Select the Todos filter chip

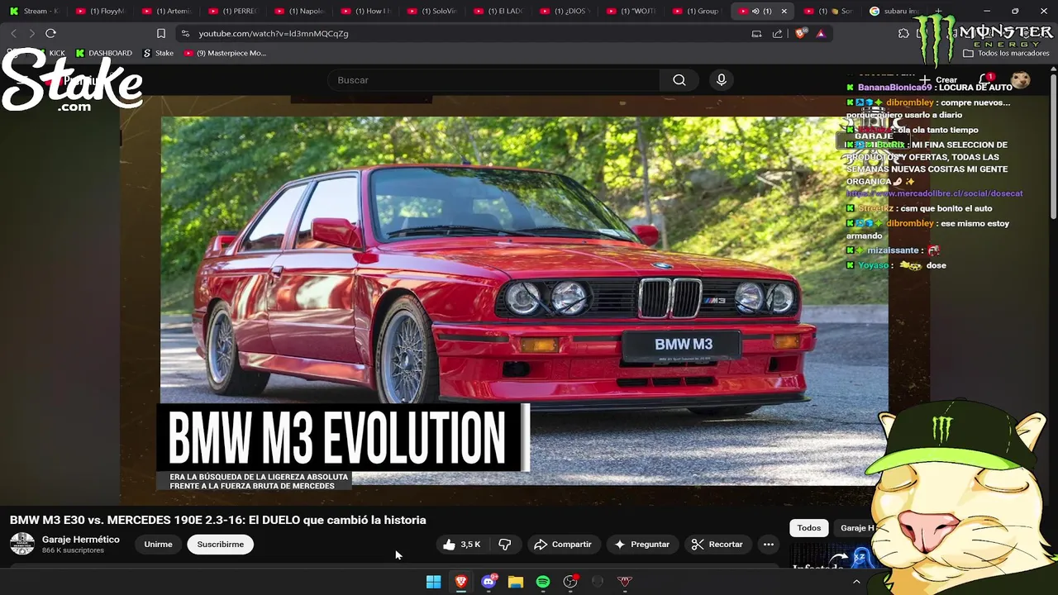pyautogui.click(x=809, y=528)
